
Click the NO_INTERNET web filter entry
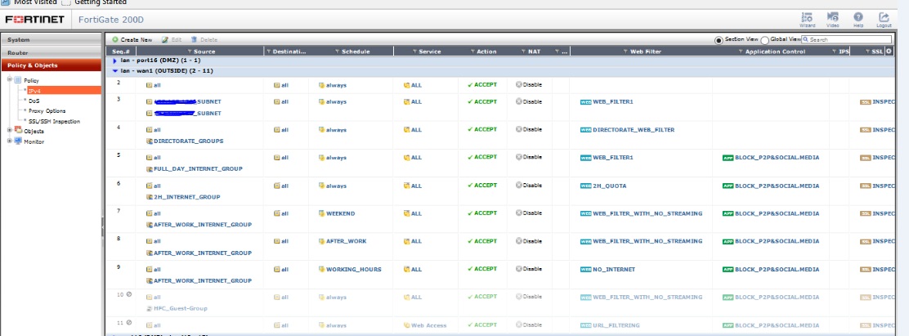coord(614,270)
